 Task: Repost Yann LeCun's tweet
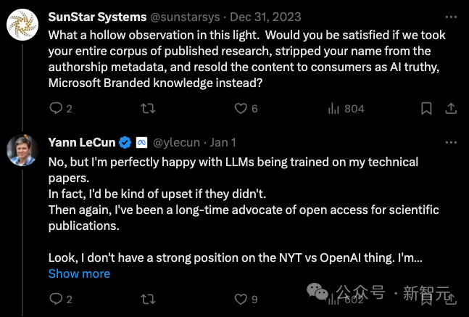coord(147,299)
